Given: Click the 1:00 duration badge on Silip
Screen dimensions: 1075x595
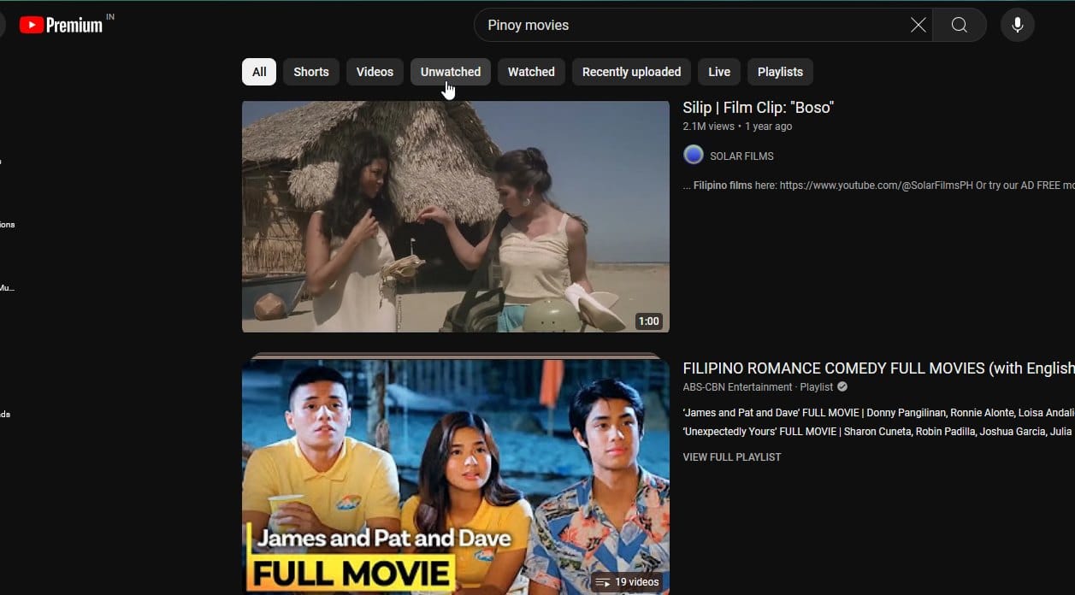Looking at the screenshot, I should [649, 321].
